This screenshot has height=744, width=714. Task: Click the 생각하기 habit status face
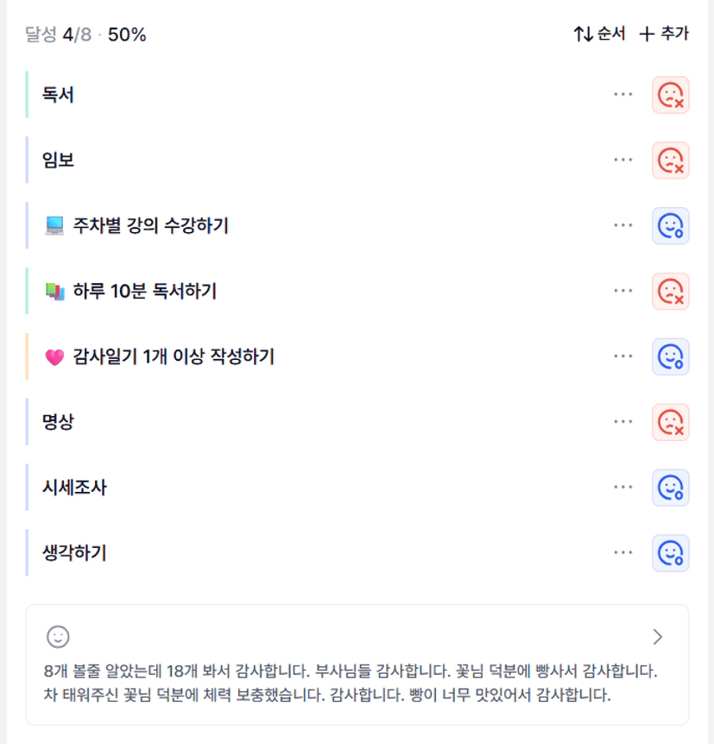(670, 553)
